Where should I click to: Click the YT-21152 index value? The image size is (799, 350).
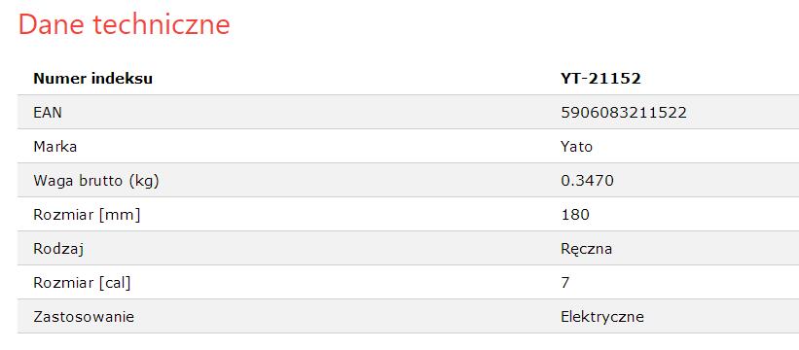[600, 79]
